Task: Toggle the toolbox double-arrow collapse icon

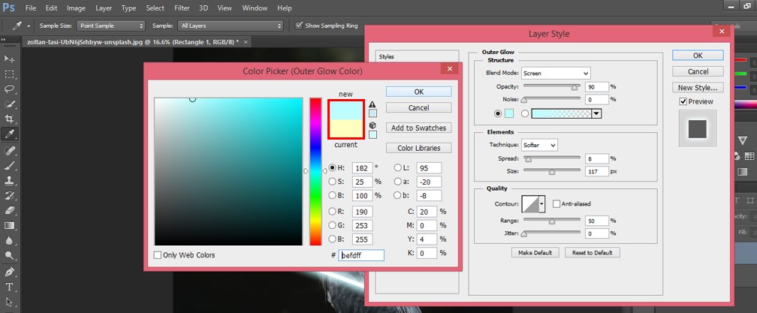Action: point(3,40)
